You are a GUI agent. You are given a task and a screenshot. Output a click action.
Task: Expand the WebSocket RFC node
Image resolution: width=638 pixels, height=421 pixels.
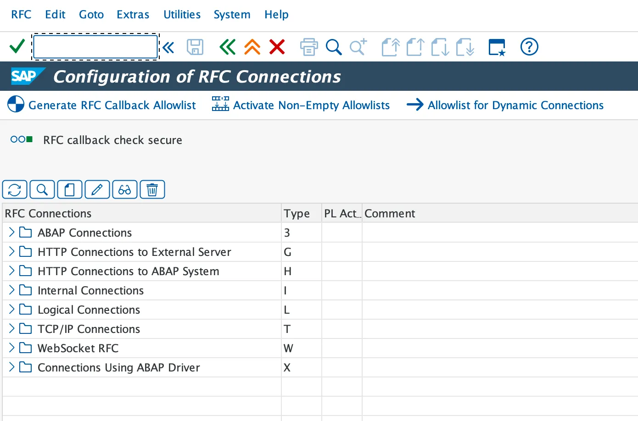(11, 348)
